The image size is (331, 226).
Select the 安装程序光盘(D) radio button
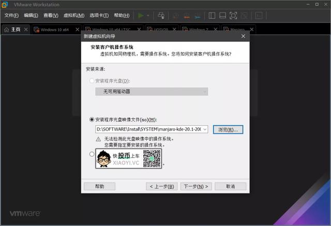pyautogui.click(x=92, y=80)
